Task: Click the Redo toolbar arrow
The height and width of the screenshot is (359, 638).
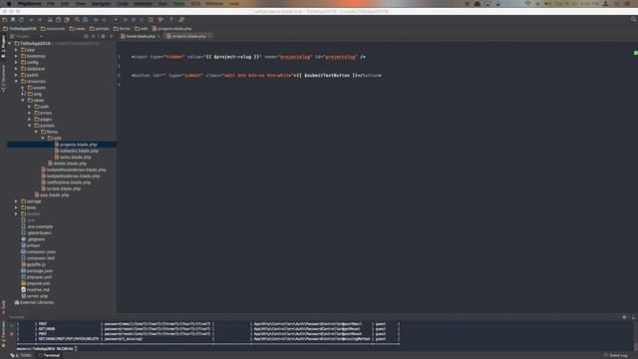Action: pyautogui.click(x=40, y=20)
